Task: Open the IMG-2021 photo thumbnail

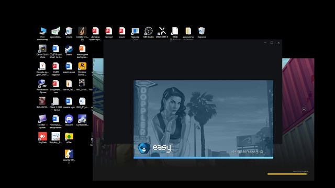Action: point(42,103)
